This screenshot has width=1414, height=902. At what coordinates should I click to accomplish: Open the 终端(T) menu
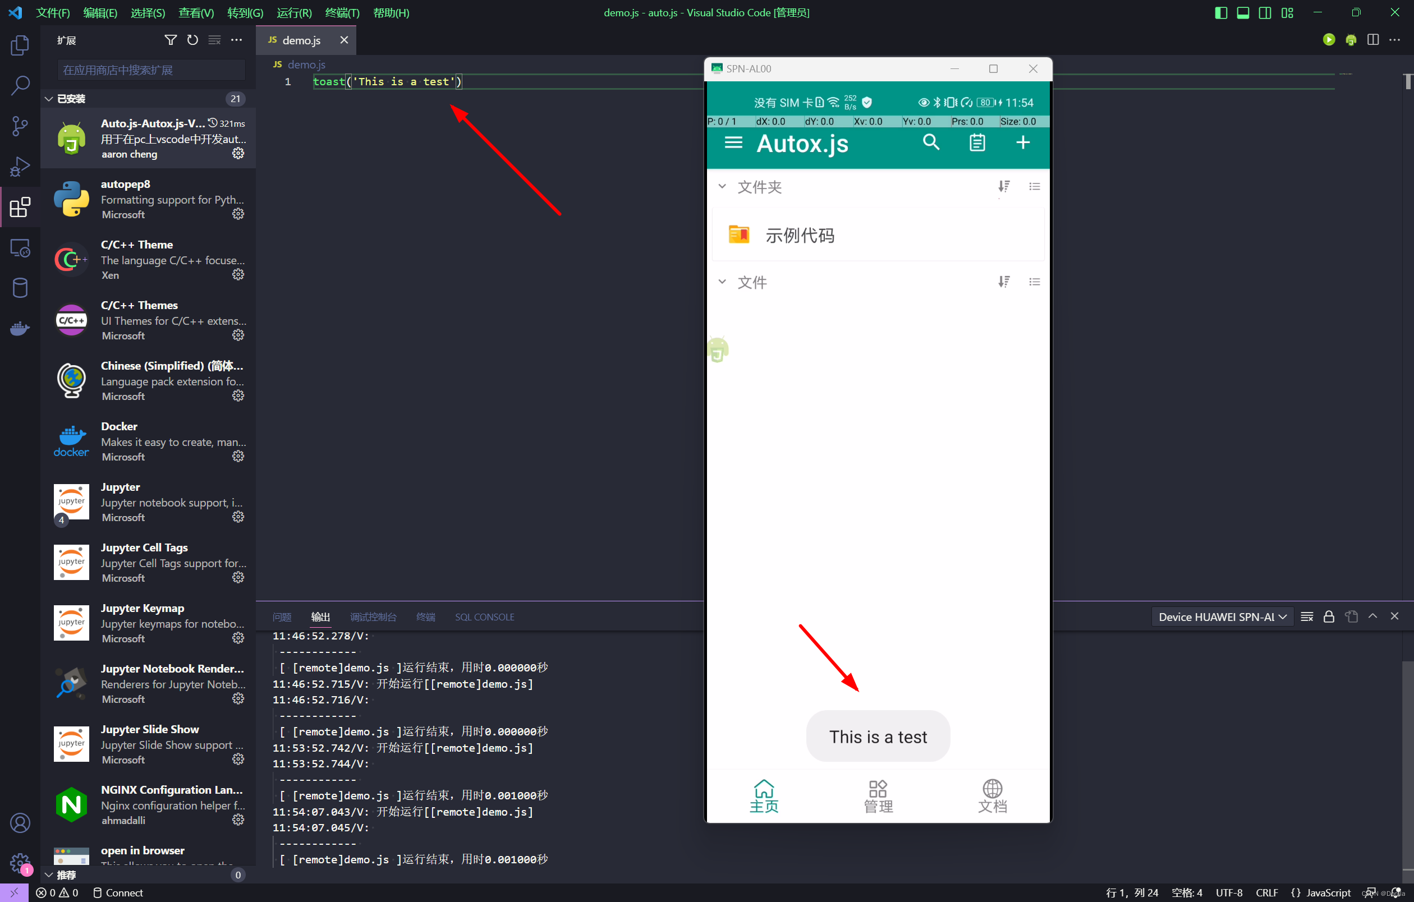tap(342, 12)
